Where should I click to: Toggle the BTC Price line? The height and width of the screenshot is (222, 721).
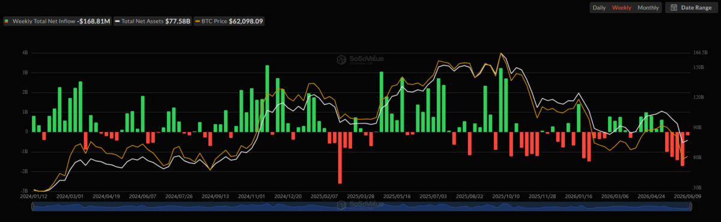[x=229, y=21]
